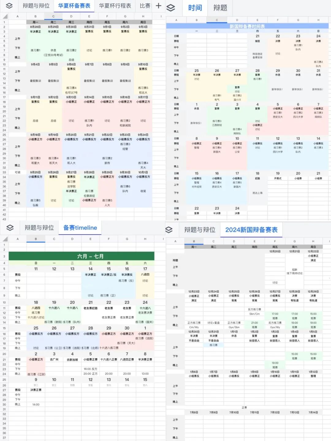Select the 开幕式 cell in the 时间 sheet
Viewport: 331px width, 441px height.
(x=278, y=178)
